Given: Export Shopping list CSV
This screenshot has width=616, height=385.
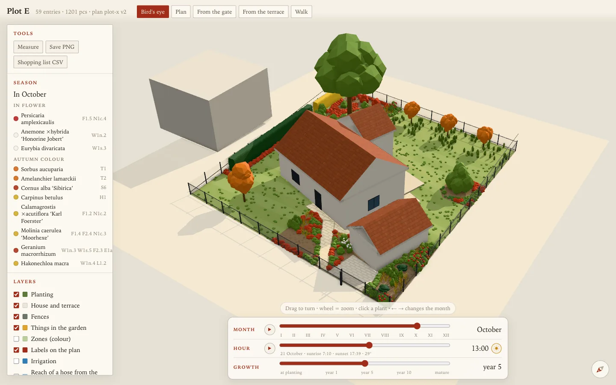Looking at the screenshot, I should [x=40, y=62].
